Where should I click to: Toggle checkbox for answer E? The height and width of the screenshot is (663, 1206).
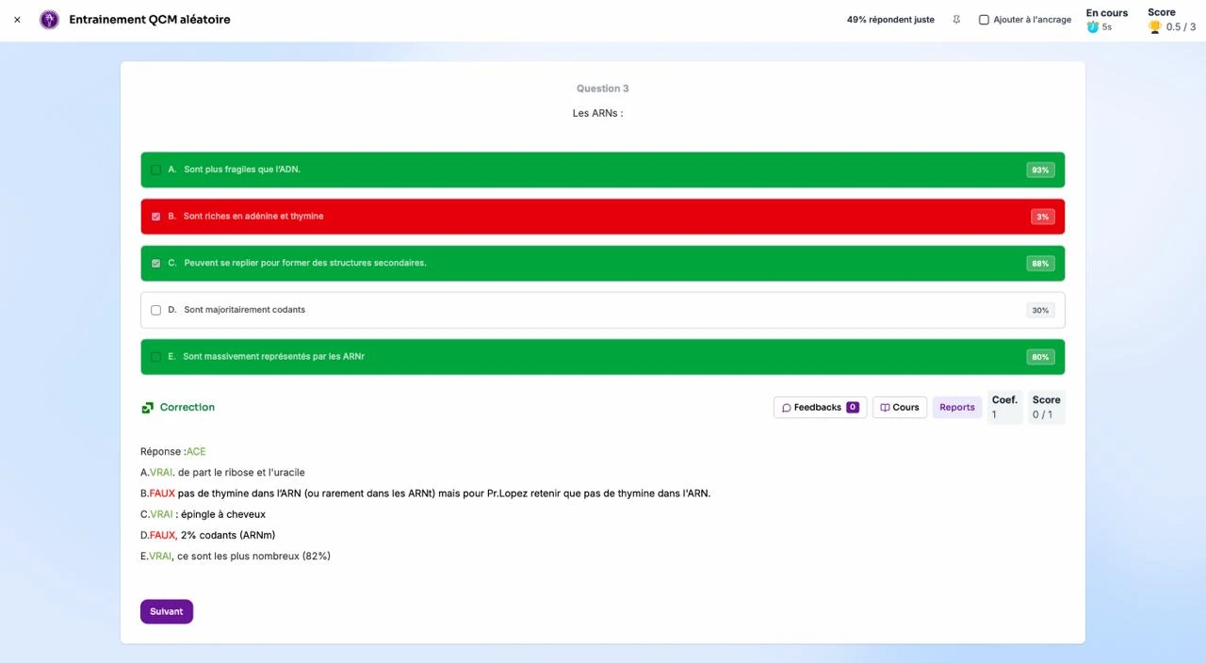[156, 357]
